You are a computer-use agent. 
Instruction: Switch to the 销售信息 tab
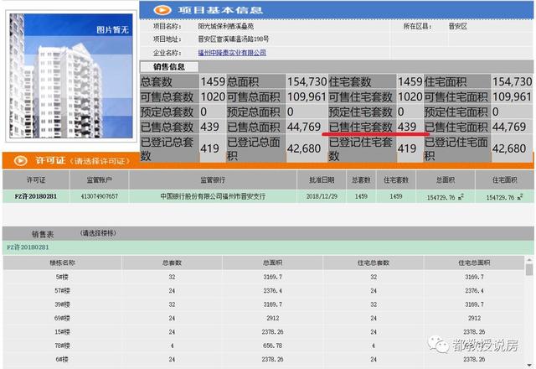coord(169,67)
